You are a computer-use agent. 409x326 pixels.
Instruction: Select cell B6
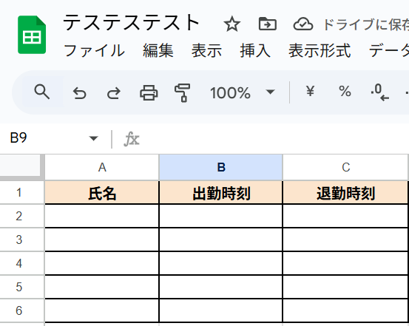click(220, 310)
